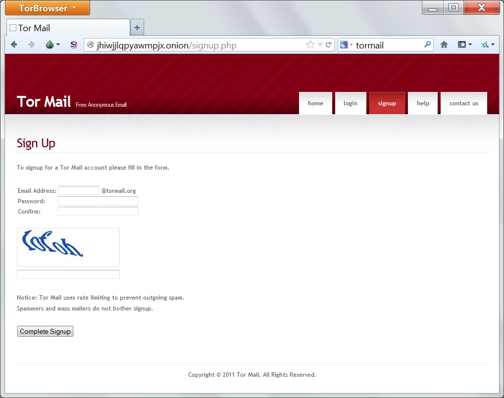
Task: Click the rate limiting notice text
Action: pos(101,298)
